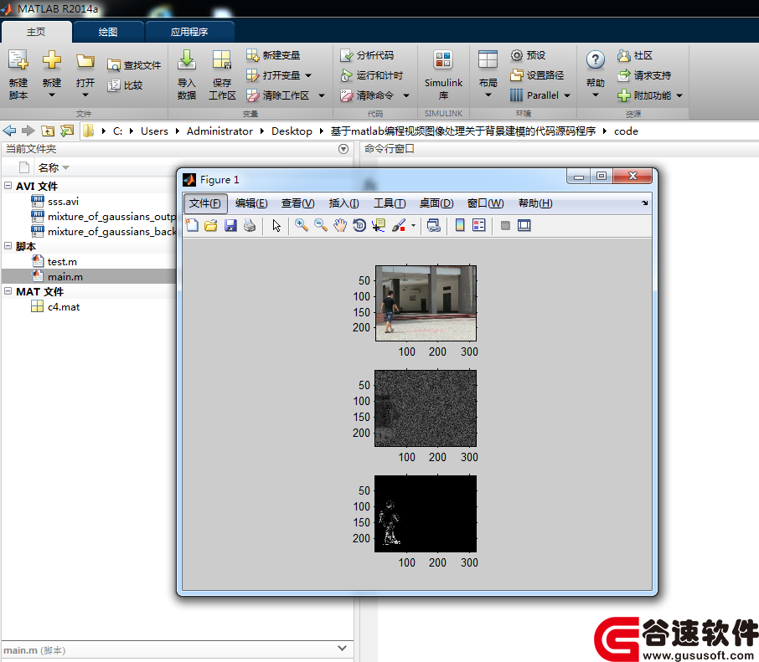Click Desktop in folder path
Image resolution: width=759 pixels, height=662 pixels.
pyautogui.click(x=292, y=131)
